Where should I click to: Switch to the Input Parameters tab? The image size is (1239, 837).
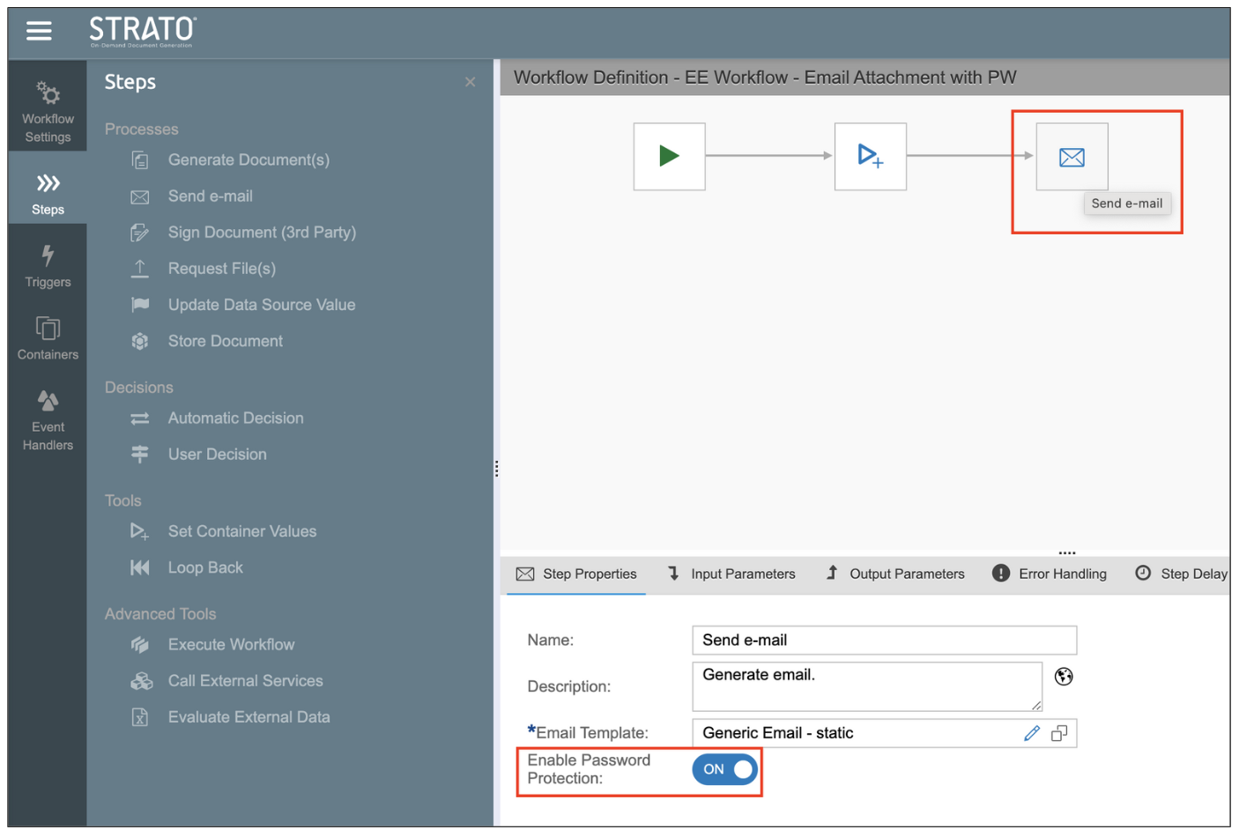tap(731, 574)
